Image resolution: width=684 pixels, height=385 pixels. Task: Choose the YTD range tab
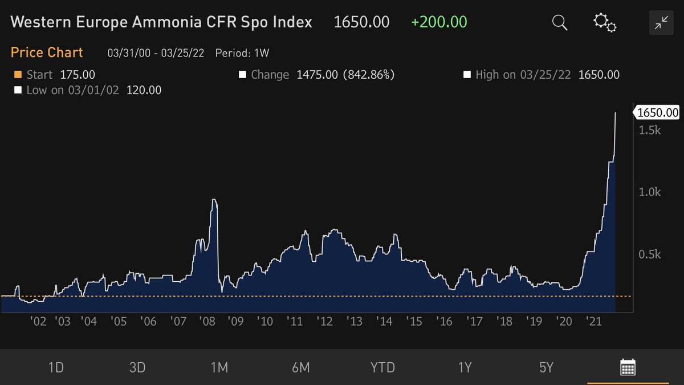[382, 367]
